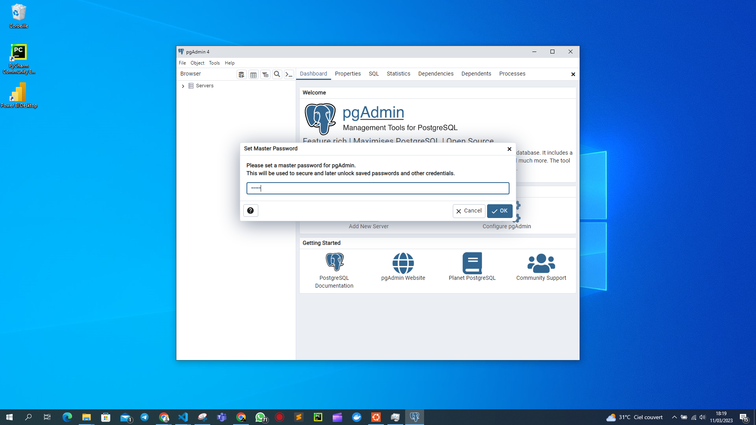
Task: Open Telegram from taskbar
Action: pyautogui.click(x=145, y=417)
